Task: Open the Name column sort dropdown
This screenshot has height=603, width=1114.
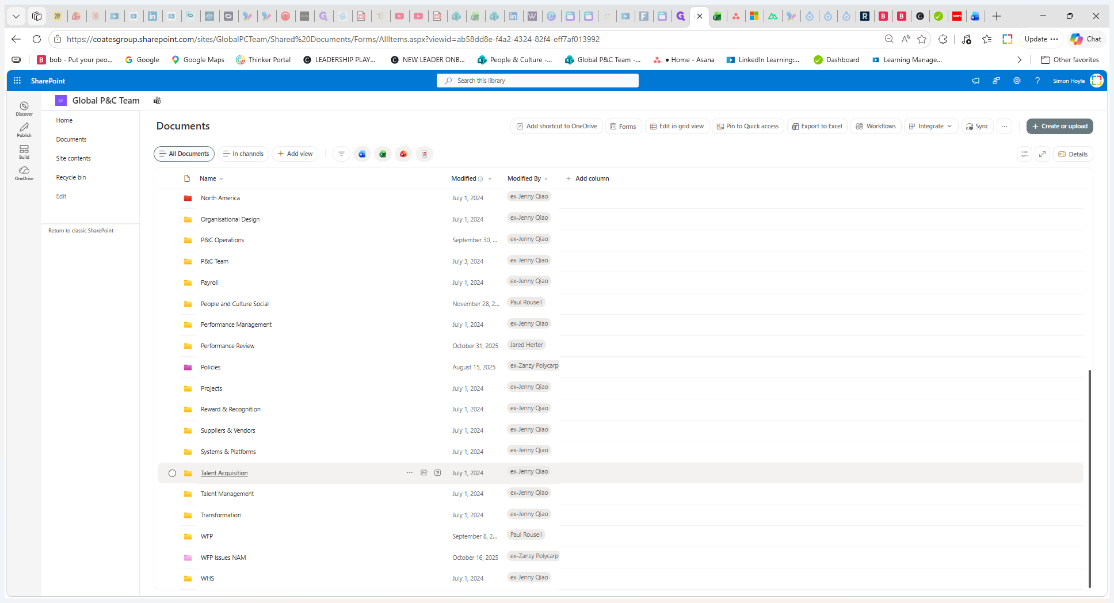Action: [222, 179]
